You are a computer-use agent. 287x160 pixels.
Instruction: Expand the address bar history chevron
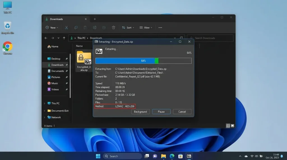pos(175,38)
